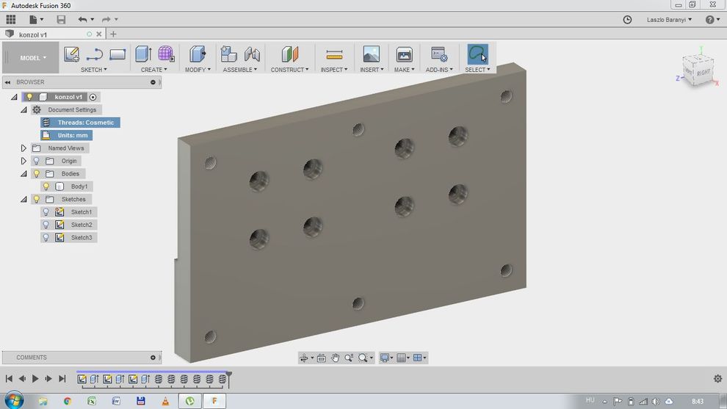Click the Measure ruler icon
This screenshot has width=727, height=409.
point(334,54)
